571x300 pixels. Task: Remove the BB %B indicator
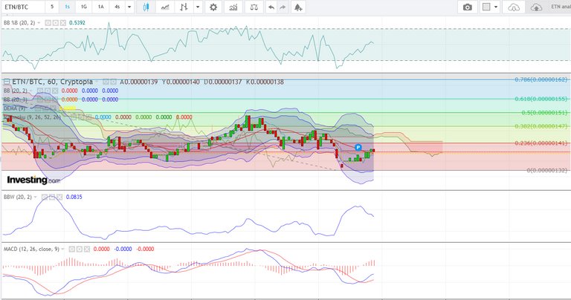click(x=63, y=22)
